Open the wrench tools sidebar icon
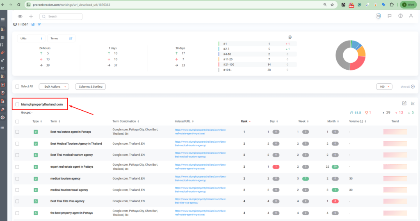This screenshot has width=420, height=221. pos(3,109)
